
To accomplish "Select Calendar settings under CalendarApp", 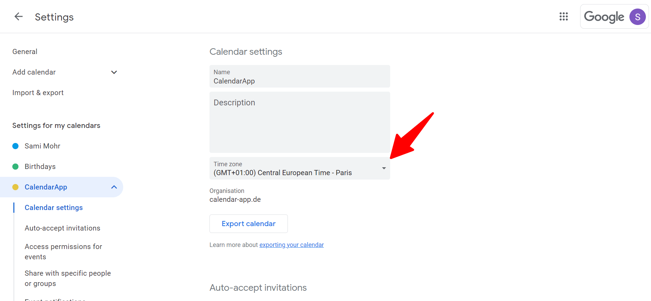I will click(x=53, y=207).
